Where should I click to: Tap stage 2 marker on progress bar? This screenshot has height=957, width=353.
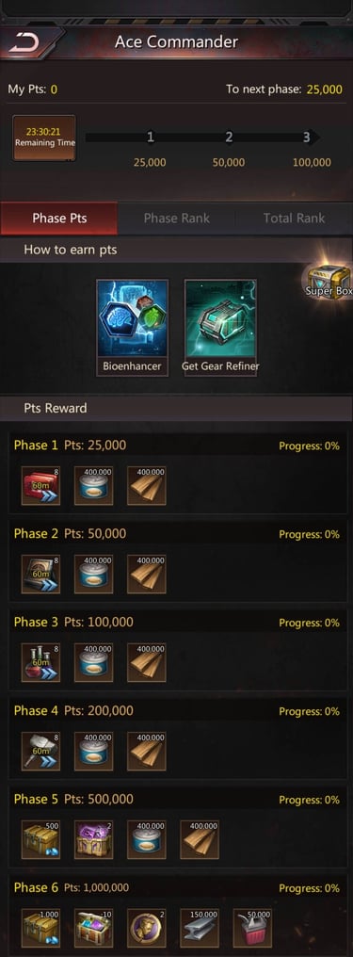(x=229, y=138)
